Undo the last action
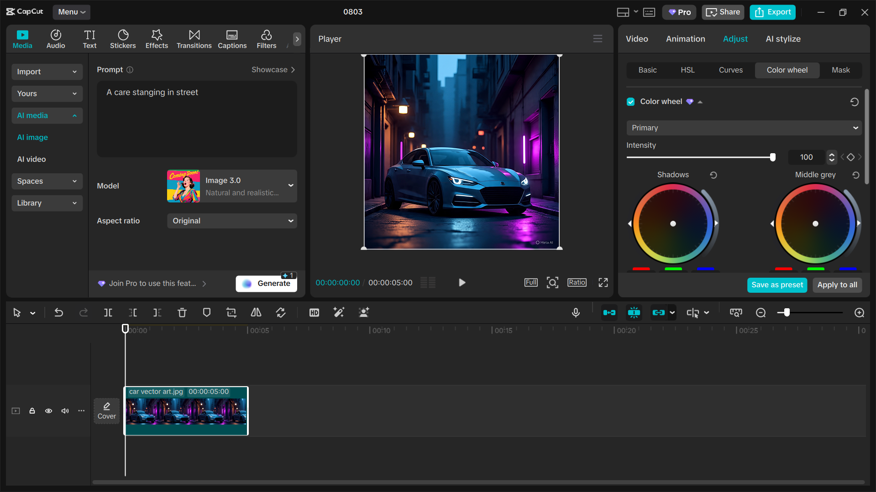This screenshot has width=876, height=492. (x=59, y=313)
